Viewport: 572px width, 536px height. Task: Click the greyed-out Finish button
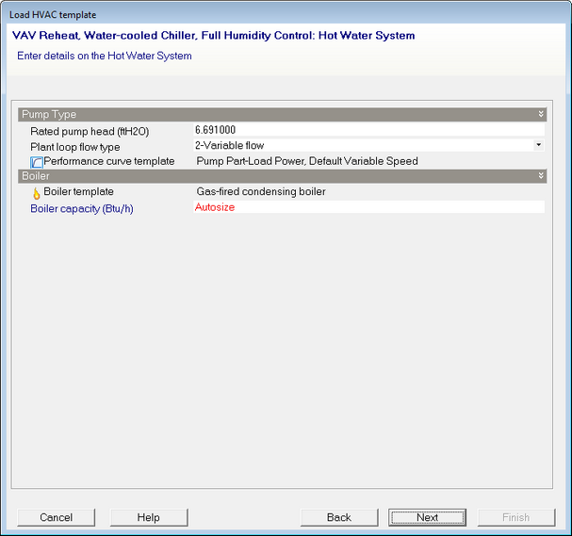tap(515, 517)
